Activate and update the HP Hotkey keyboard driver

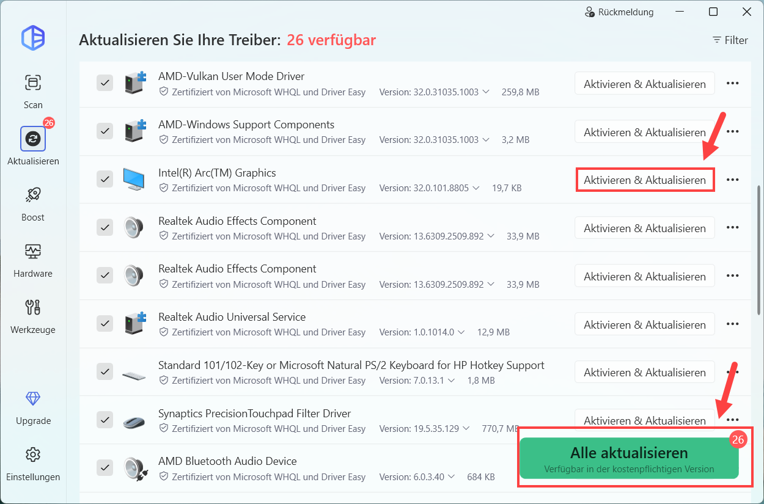[x=645, y=373]
